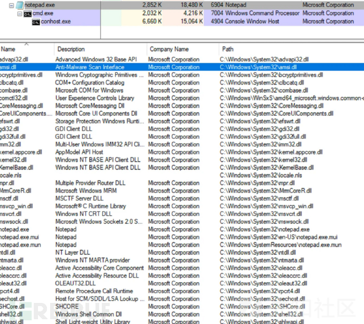Select the mpr.dll row

(x=182, y=183)
